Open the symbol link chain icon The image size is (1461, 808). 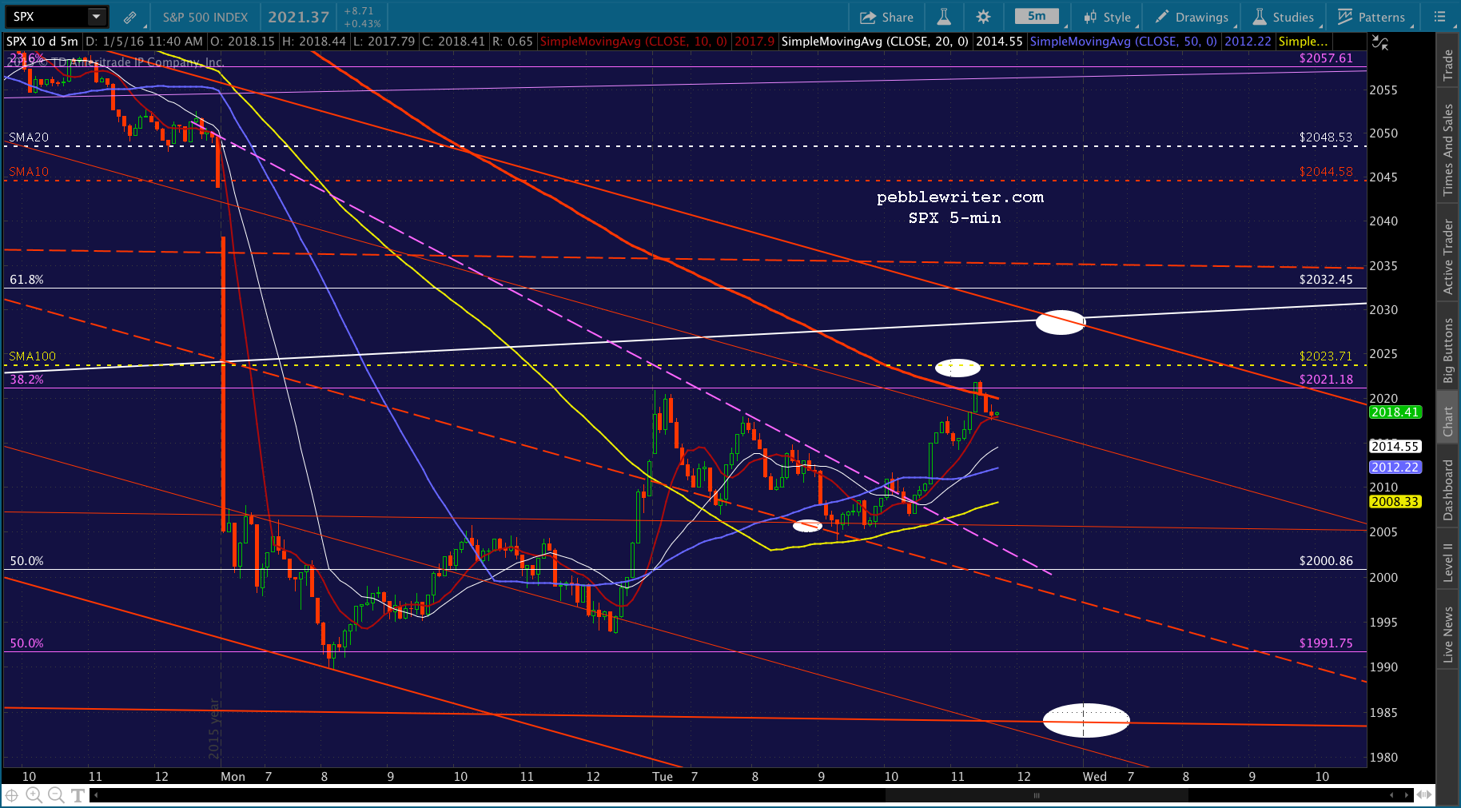click(x=129, y=17)
